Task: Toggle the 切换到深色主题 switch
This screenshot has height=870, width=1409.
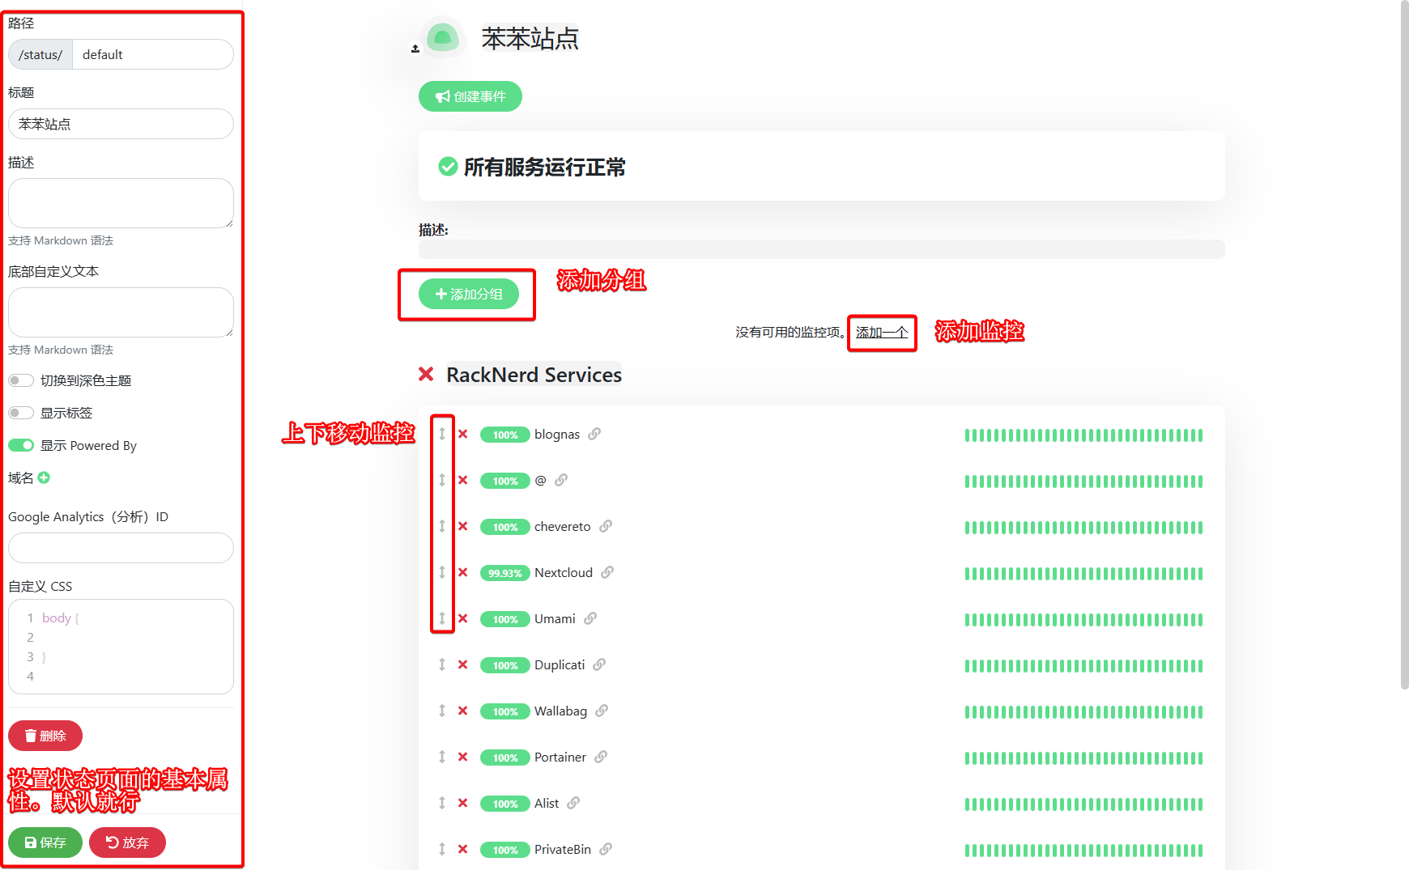Action: [21, 380]
